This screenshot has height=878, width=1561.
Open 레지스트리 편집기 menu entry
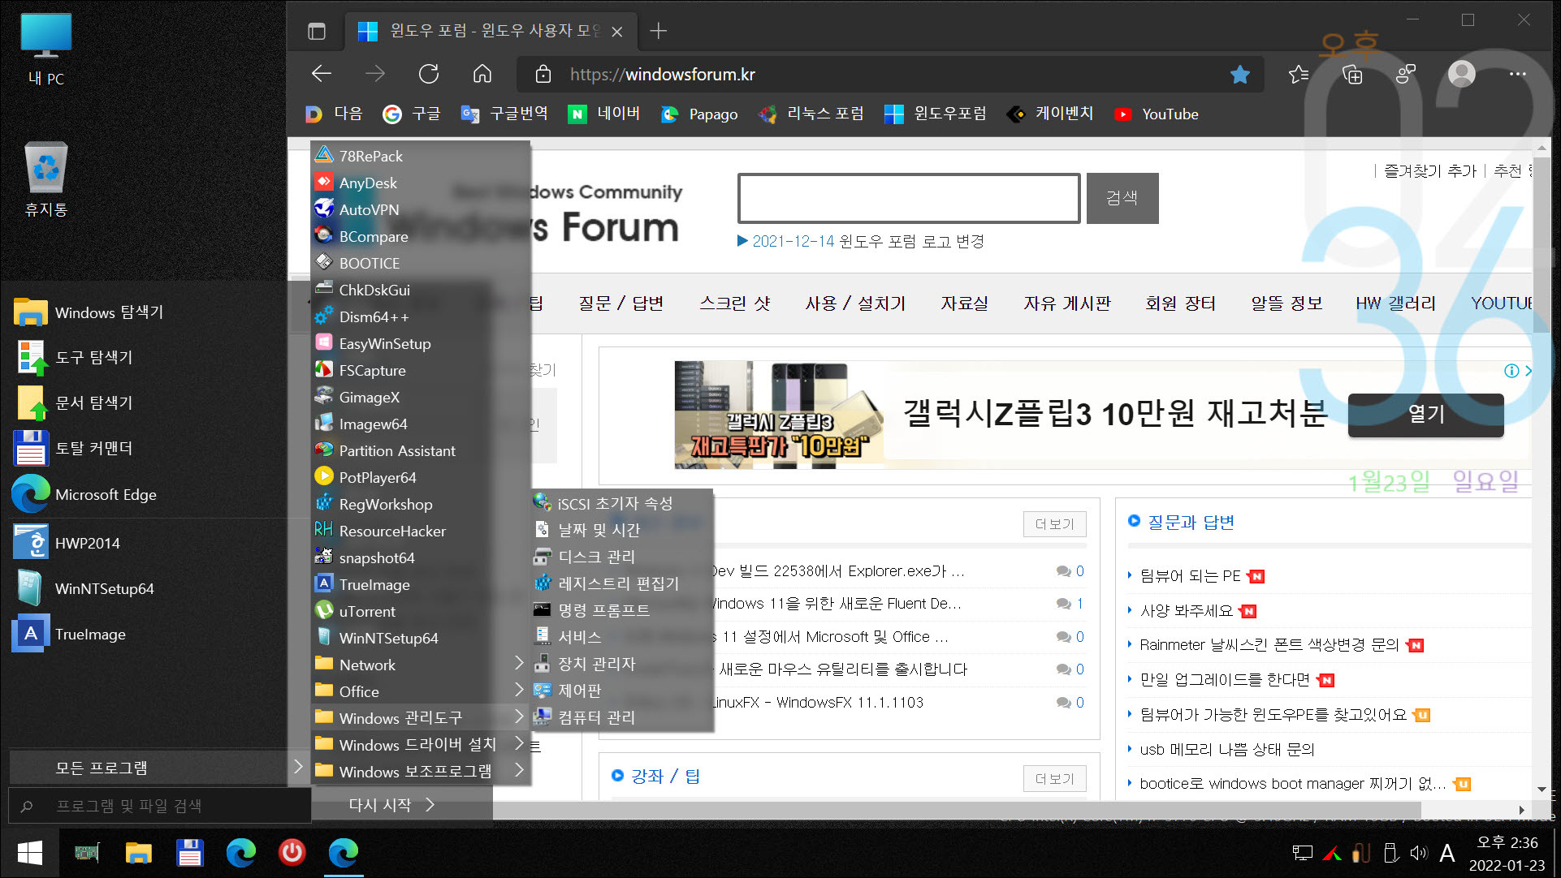pos(622,583)
